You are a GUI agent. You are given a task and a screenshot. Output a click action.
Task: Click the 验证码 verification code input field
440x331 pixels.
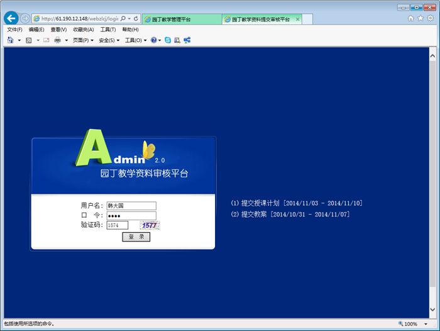[x=118, y=225]
